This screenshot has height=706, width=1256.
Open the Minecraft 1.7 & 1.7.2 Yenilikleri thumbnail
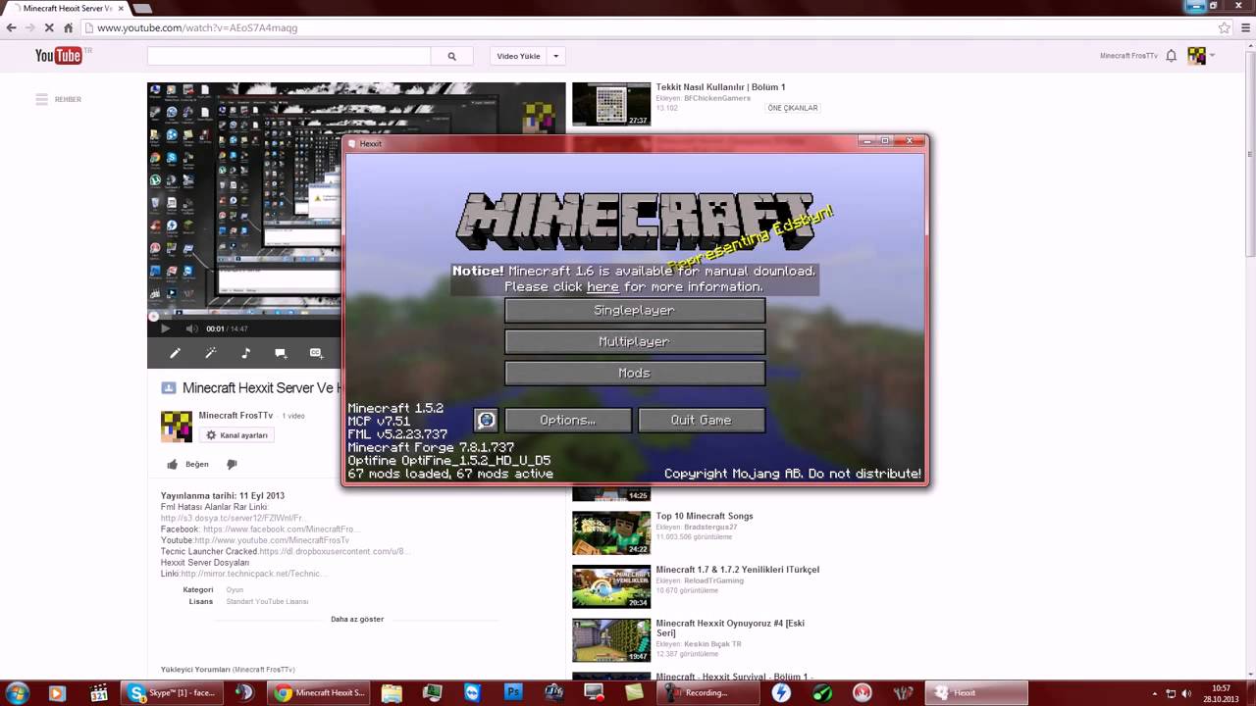611,586
